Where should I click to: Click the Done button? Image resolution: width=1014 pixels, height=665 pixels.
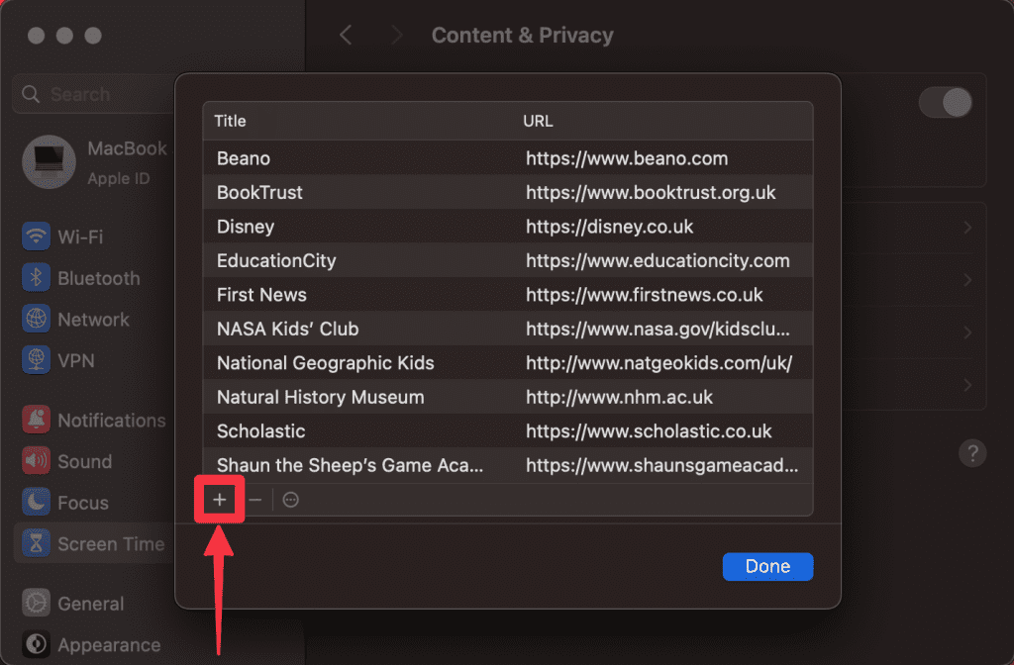click(x=767, y=567)
